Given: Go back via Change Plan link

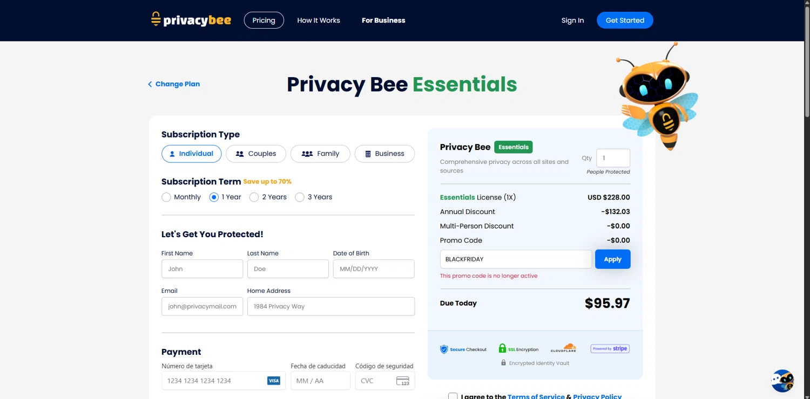Looking at the screenshot, I should pyautogui.click(x=174, y=84).
